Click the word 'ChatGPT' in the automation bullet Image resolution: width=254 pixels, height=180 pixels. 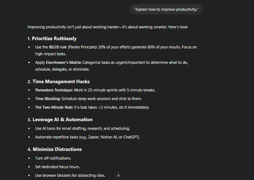tap(131, 137)
